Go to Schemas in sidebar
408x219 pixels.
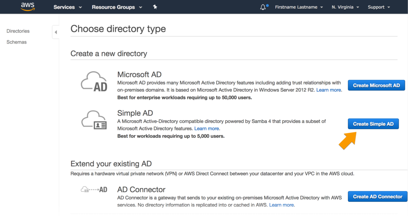pos(16,42)
